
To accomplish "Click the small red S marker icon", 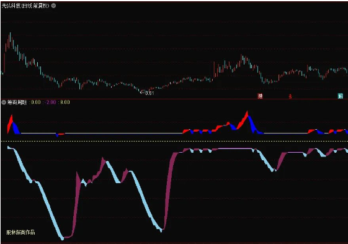I will (x=290, y=96).
